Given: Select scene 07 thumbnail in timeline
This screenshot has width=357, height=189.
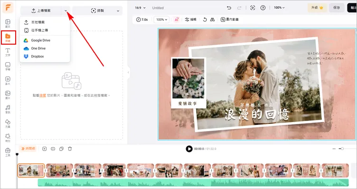Looking at the screenshot, I should [x=197, y=170].
